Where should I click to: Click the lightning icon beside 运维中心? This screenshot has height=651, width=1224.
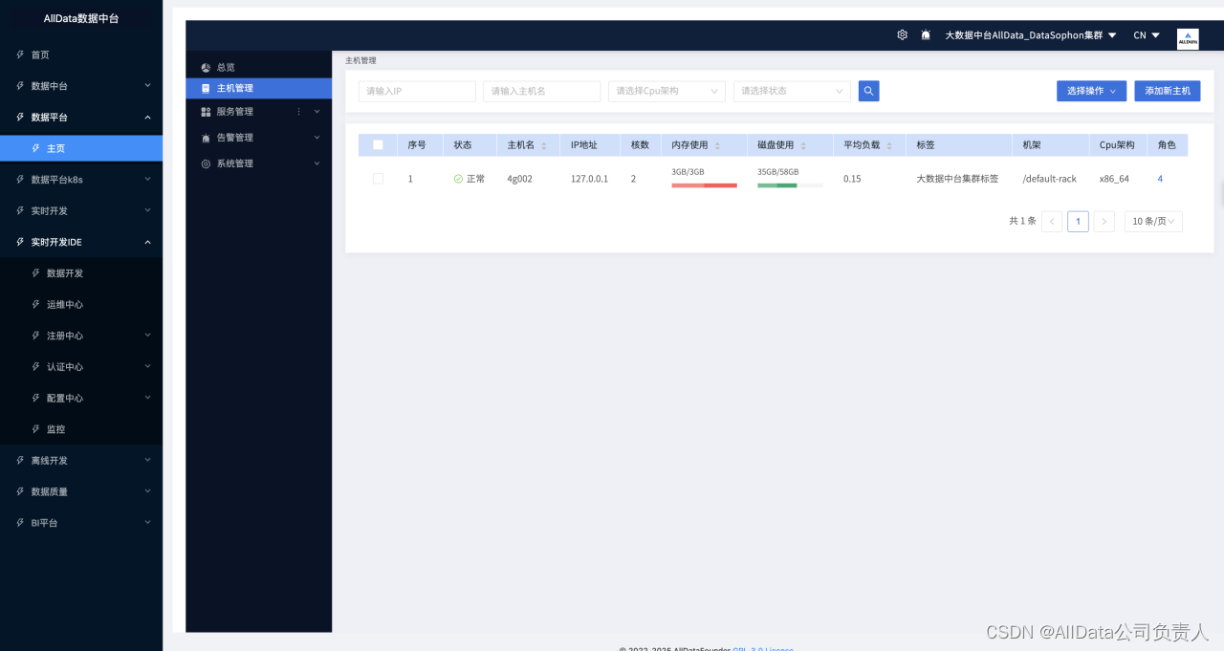(x=36, y=304)
